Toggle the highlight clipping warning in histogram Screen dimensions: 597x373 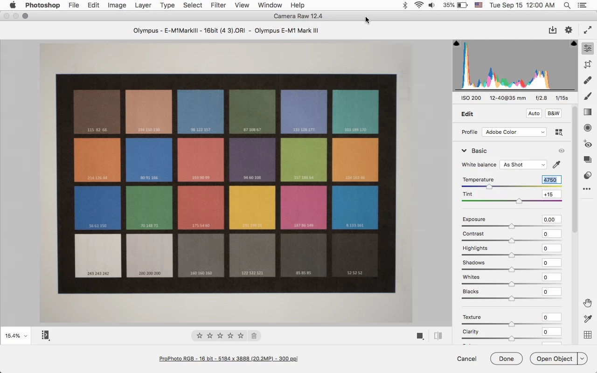pyautogui.click(x=574, y=43)
